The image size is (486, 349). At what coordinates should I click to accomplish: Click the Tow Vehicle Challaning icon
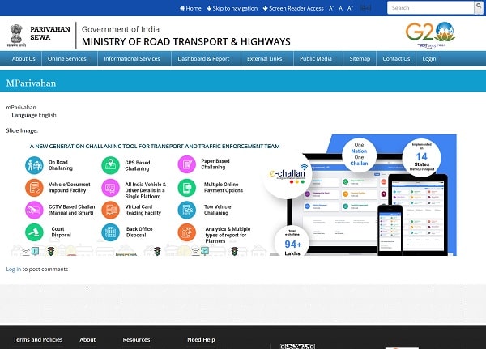coord(186,210)
